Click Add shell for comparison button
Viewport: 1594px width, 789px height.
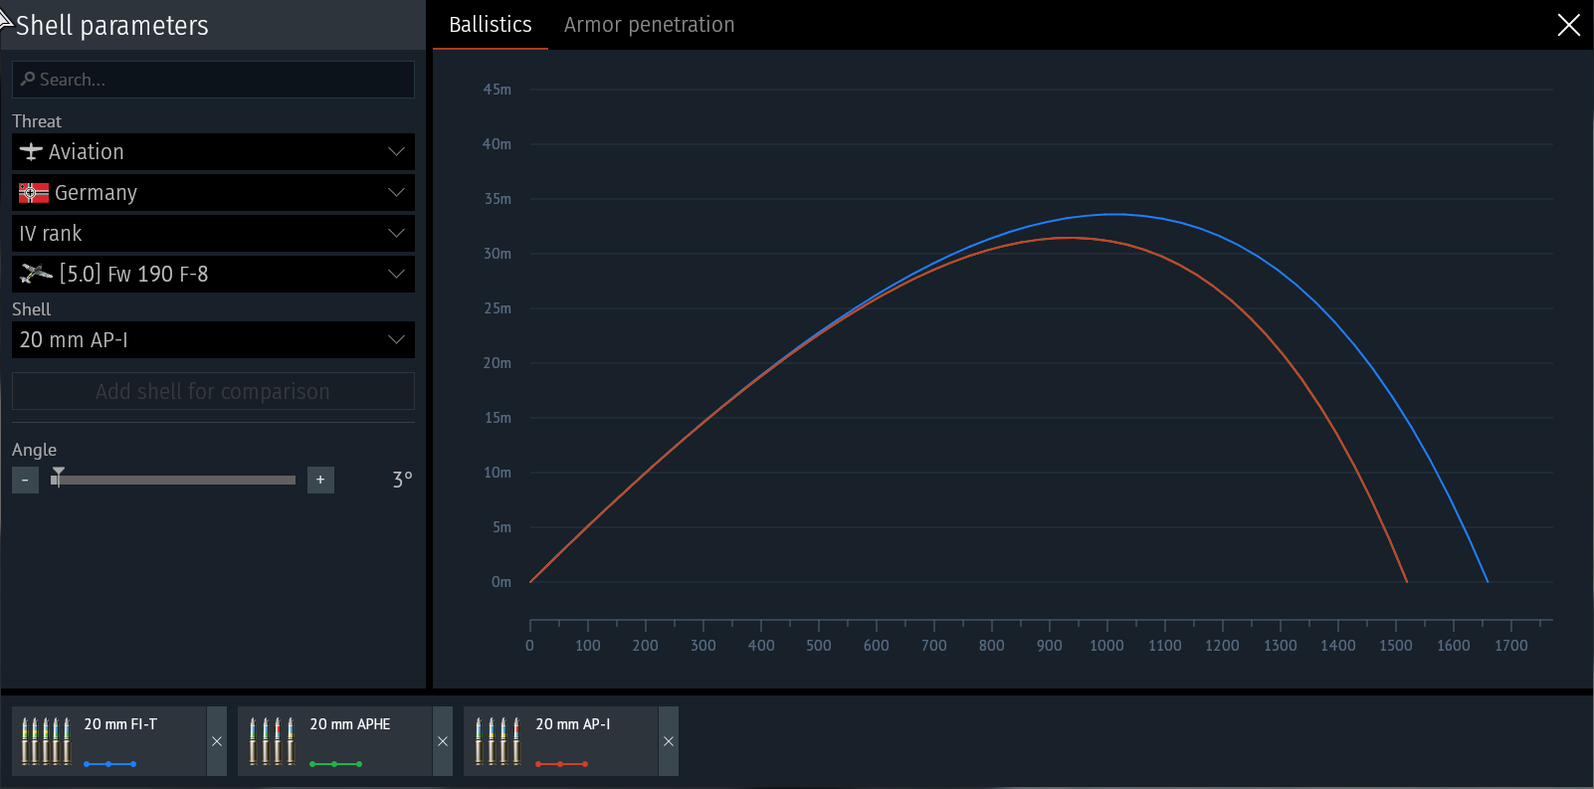pyautogui.click(x=213, y=392)
